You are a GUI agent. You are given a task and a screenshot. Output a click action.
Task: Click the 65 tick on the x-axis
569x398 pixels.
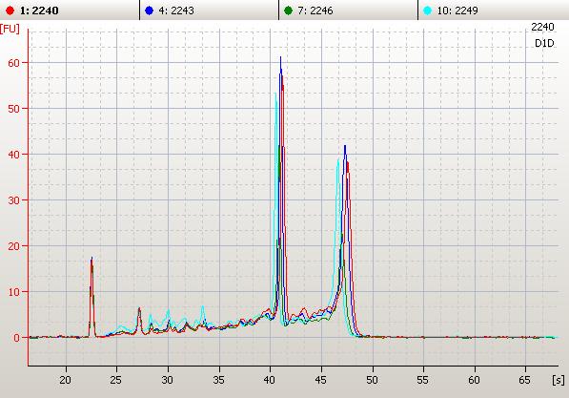tap(525, 380)
